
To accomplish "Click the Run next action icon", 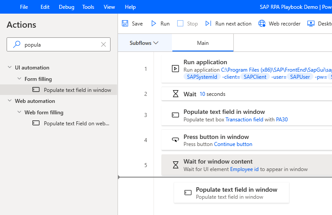I will 208,23.
